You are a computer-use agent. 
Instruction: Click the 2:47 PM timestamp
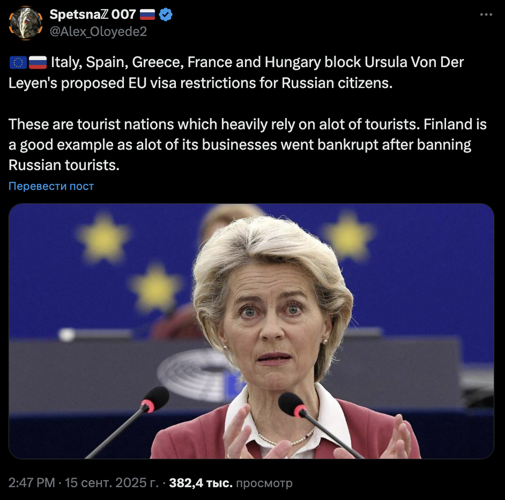tap(32, 483)
